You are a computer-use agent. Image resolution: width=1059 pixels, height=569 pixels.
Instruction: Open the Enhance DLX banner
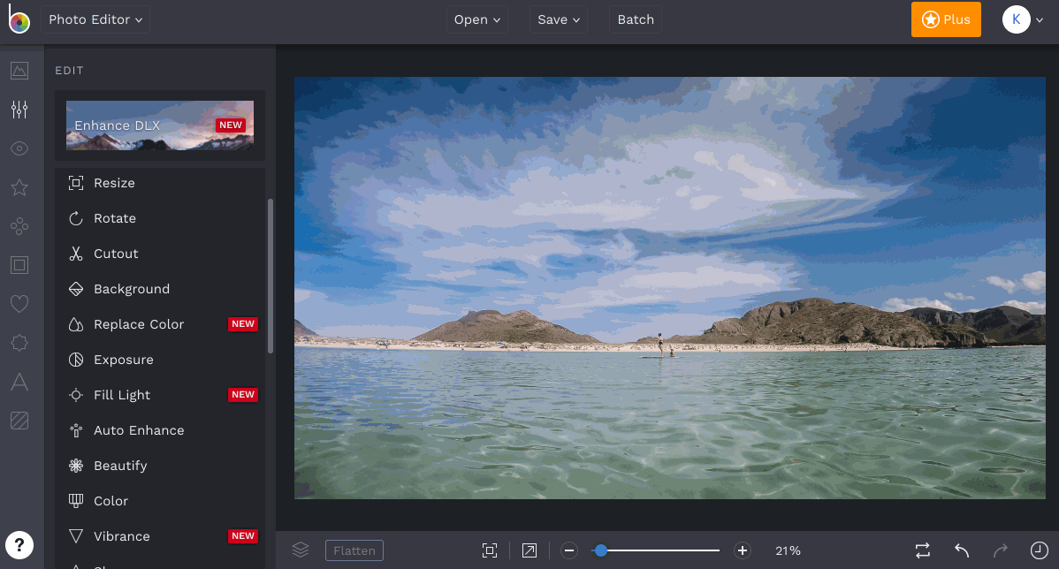click(x=160, y=125)
